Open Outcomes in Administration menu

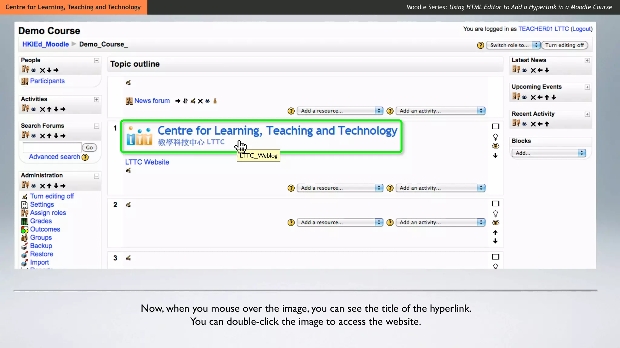point(45,229)
